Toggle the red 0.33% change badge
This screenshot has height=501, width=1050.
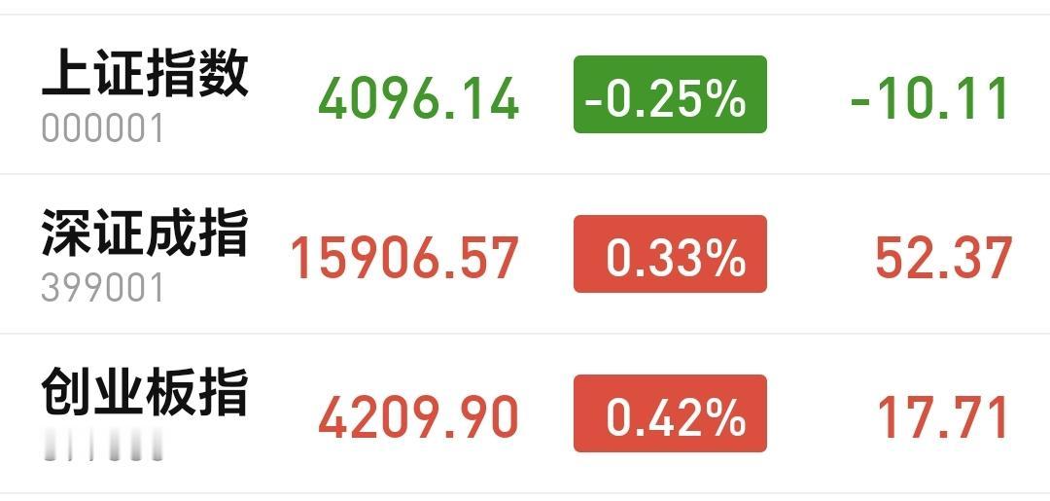tap(670, 254)
